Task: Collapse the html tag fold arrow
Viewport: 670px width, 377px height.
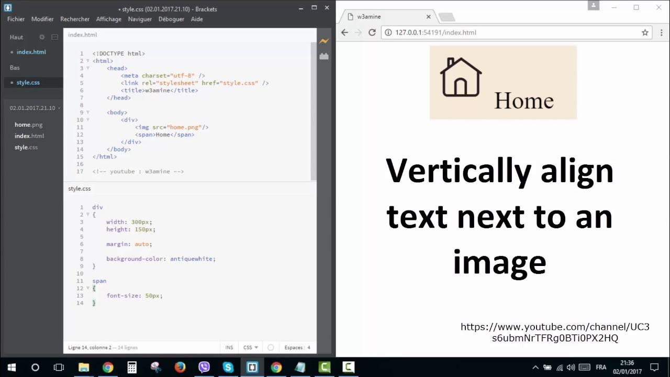Action: 88,61
